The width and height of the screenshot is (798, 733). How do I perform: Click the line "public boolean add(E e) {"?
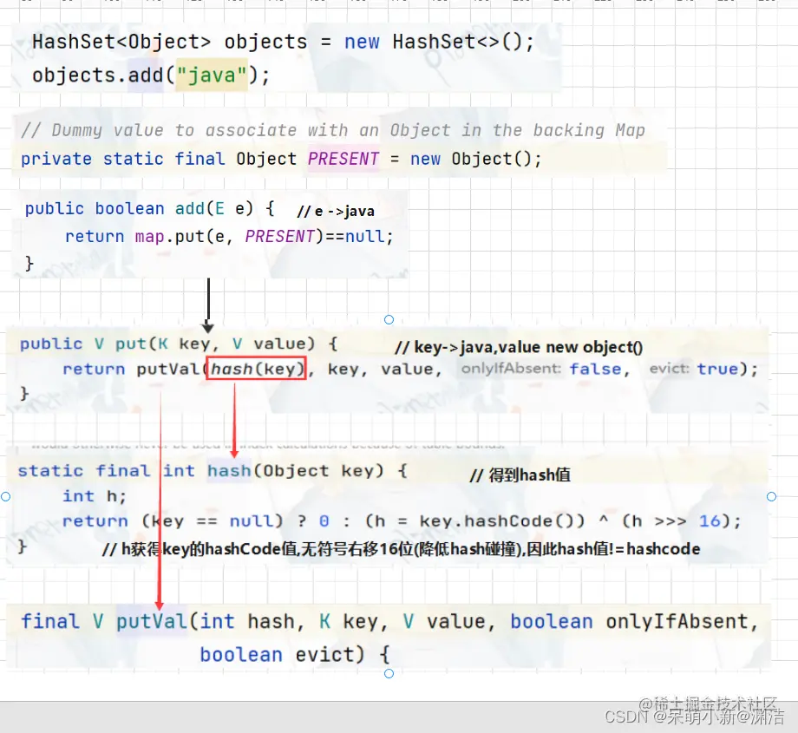[x=149, y=209]
